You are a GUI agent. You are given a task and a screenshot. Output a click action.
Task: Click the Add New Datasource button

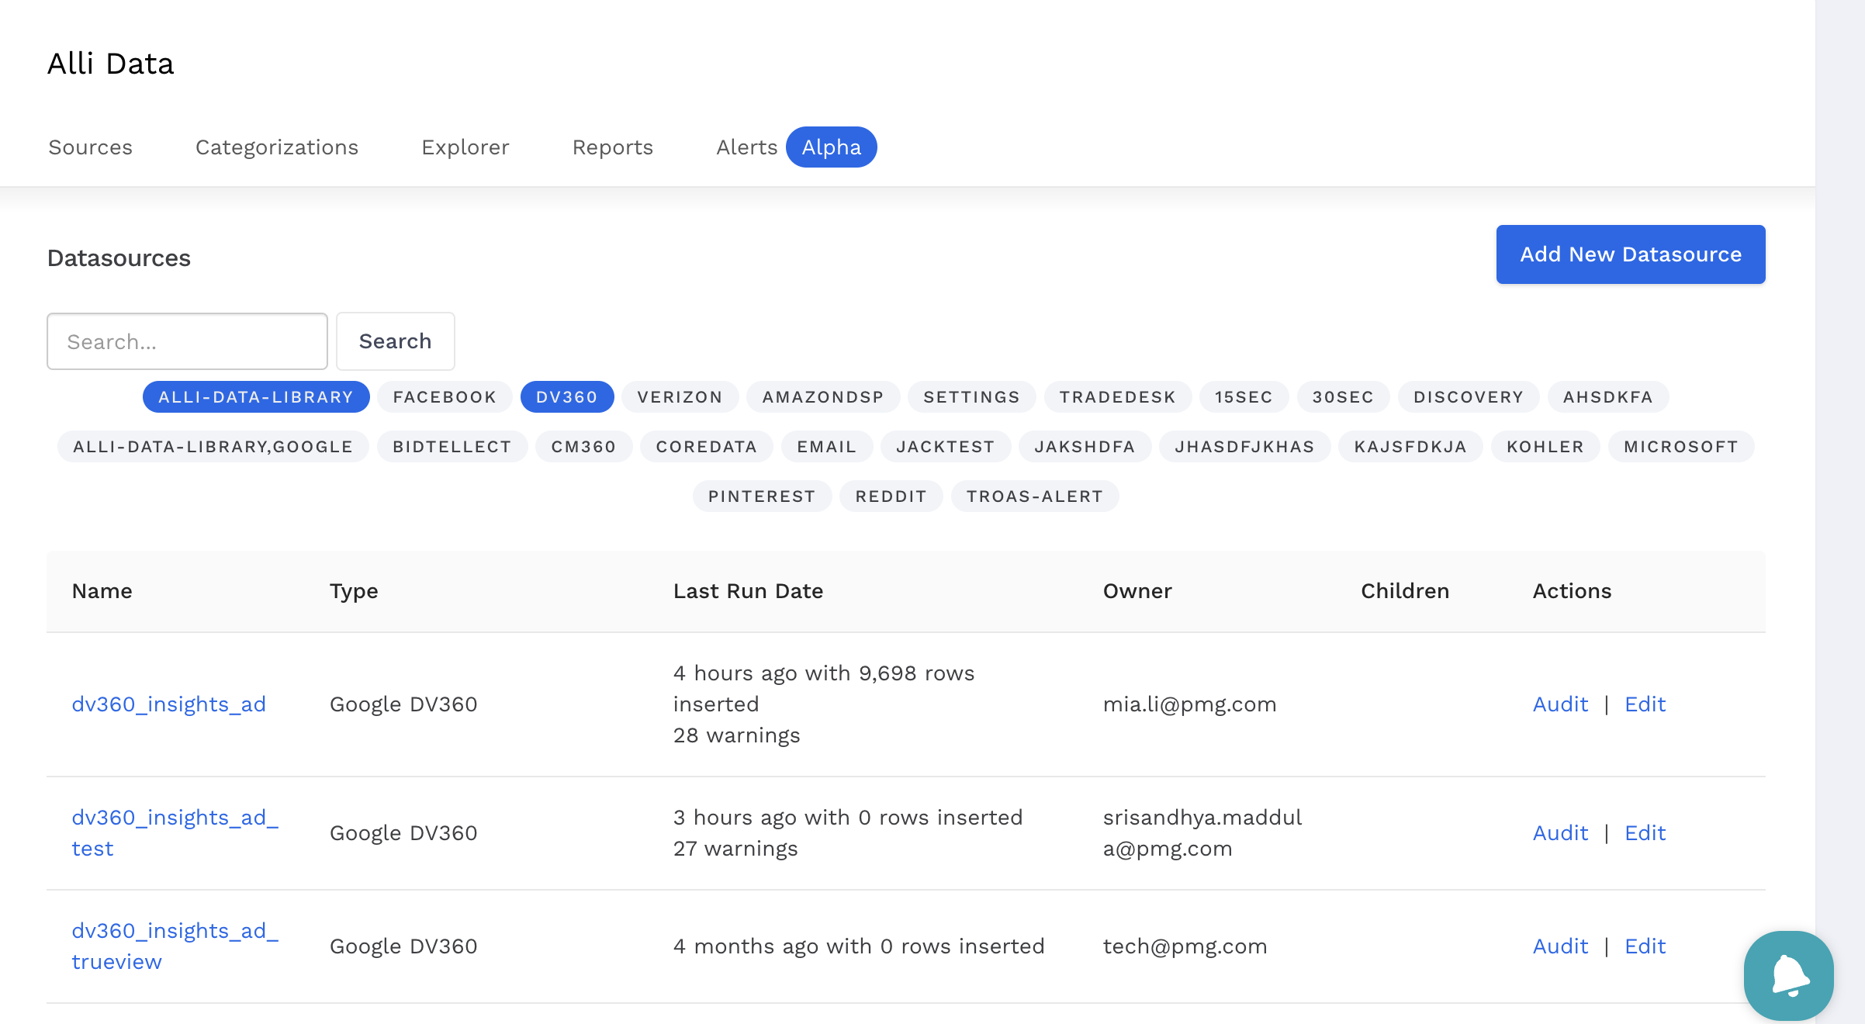click(1630, 254)
